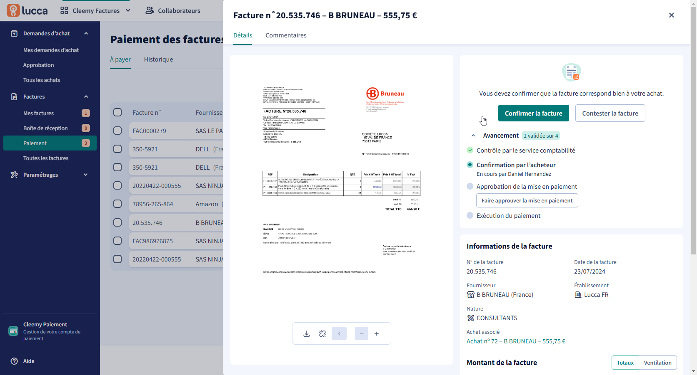697x375 pixels.
Task: Click Confirmer la facture button
Action: (534, 113)
